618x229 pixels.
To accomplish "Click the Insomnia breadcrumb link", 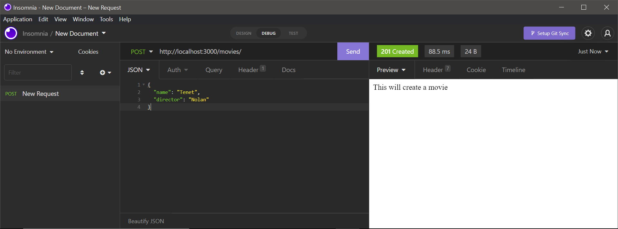I will pos(35,33).
